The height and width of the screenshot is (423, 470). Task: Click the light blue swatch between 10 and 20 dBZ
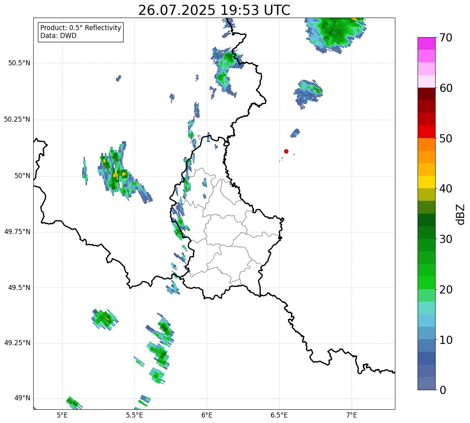[x=427, y=320]
